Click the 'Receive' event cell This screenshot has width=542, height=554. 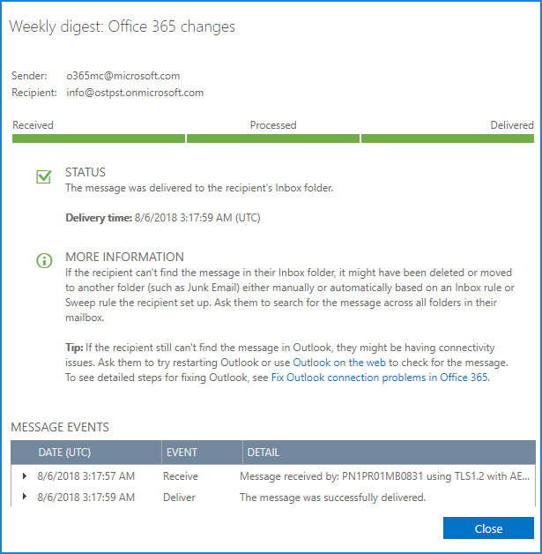tap(181, 476)
